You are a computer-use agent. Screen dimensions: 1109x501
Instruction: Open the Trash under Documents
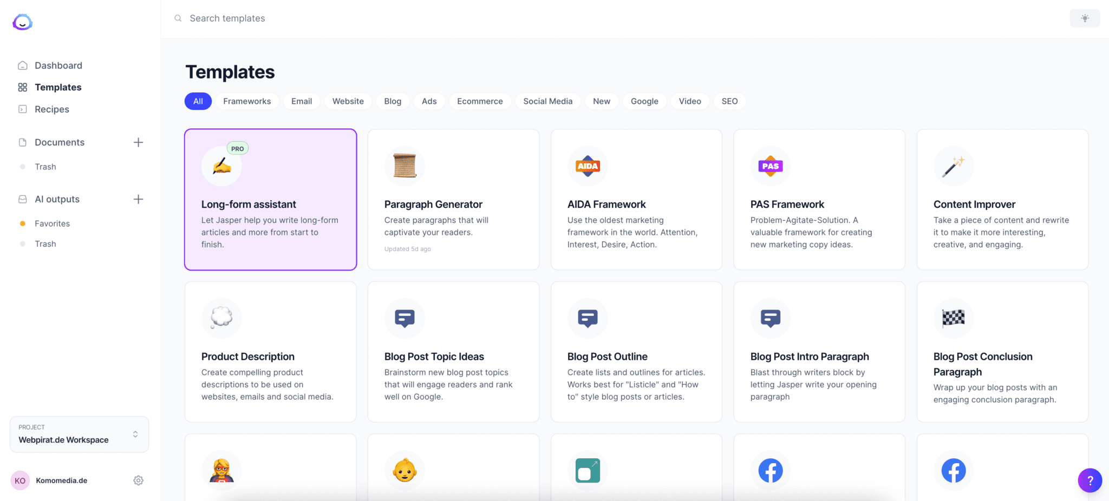[45, 167]
